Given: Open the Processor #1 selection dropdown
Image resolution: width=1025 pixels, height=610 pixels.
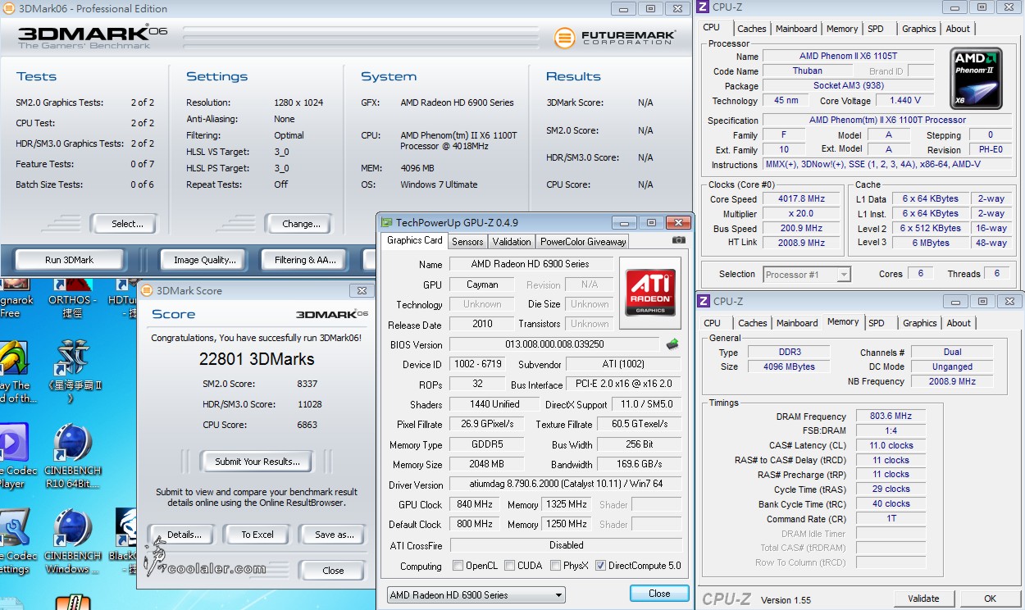Looking at the screenshot, I should 806,275.
